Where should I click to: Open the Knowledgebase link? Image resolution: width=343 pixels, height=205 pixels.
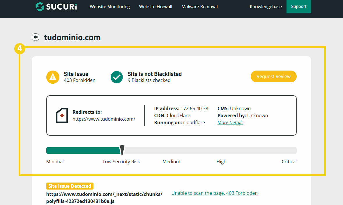(266, 7)
